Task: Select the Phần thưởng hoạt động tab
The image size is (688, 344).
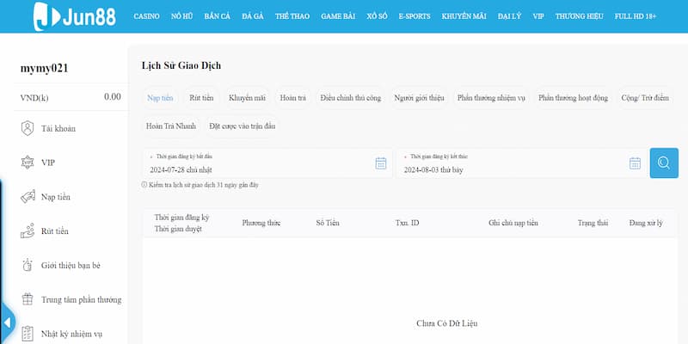Action: click(573, 98)
